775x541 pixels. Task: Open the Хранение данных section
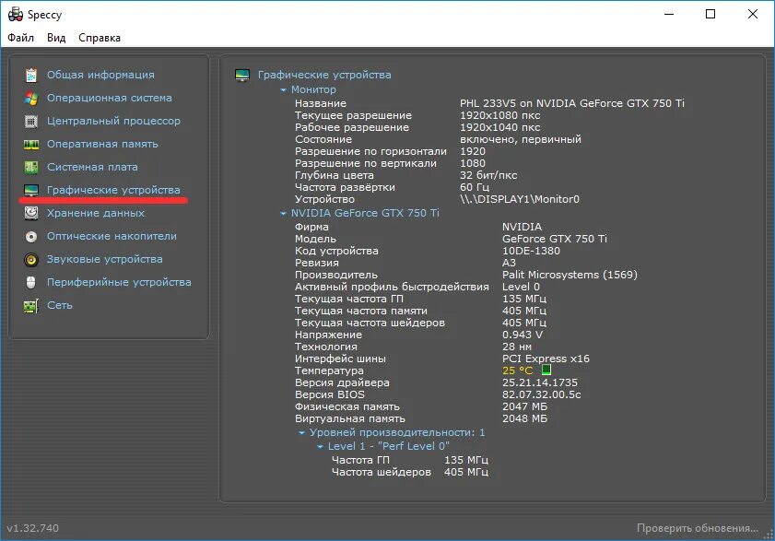tap(96, 213)
